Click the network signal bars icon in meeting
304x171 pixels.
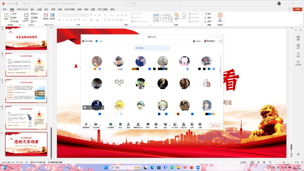pos(101,41)
